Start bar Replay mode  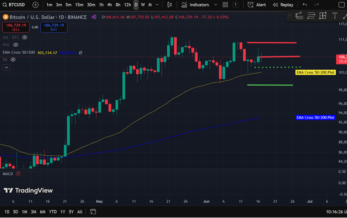(283, 5)
